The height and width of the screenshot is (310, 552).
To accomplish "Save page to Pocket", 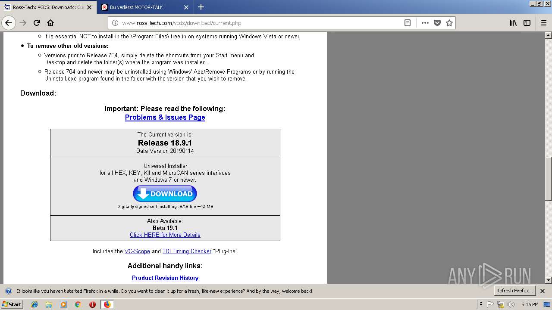I will [437, 23].
